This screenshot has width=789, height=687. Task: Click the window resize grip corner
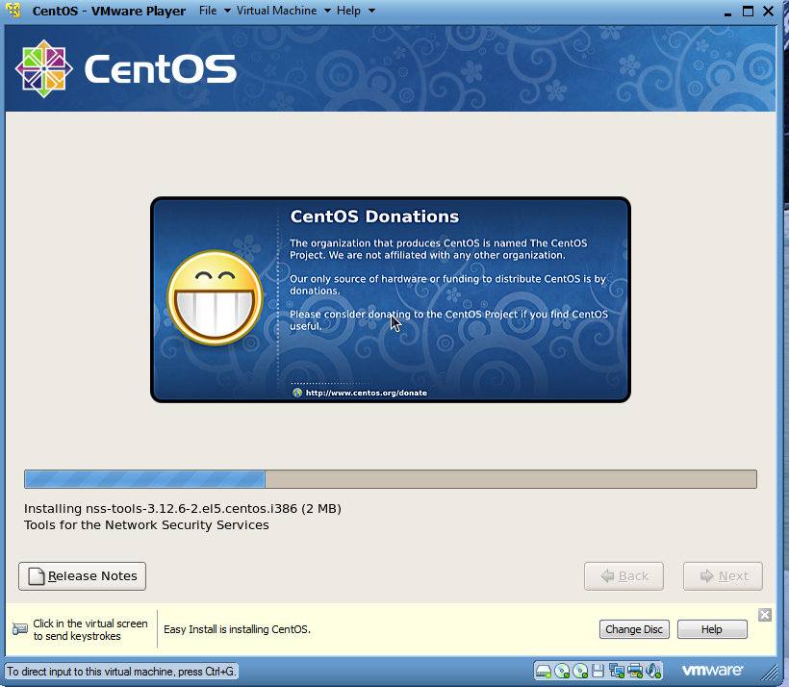769,673
